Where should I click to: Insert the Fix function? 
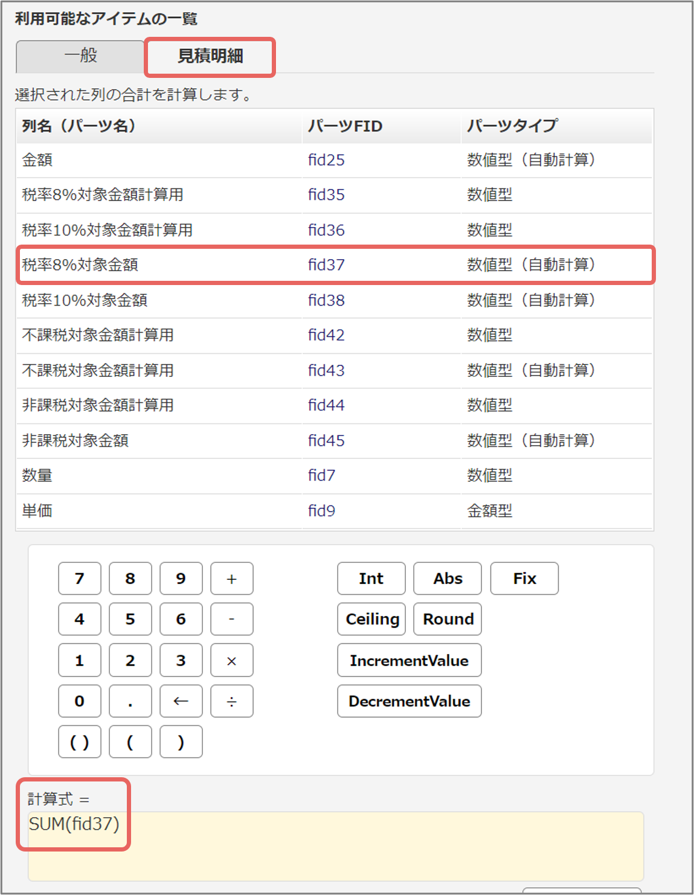click(524, 579)
